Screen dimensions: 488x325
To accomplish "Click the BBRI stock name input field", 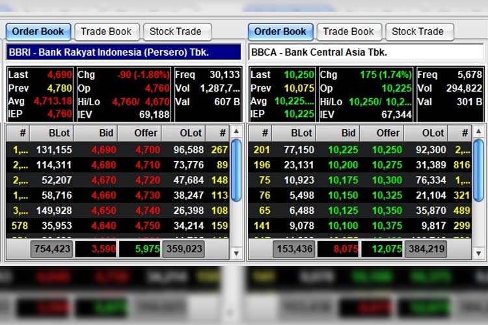I will [x=124, y=52].
